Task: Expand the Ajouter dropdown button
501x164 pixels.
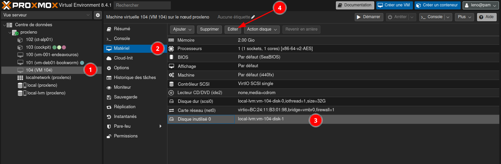Action: point(182,30)
